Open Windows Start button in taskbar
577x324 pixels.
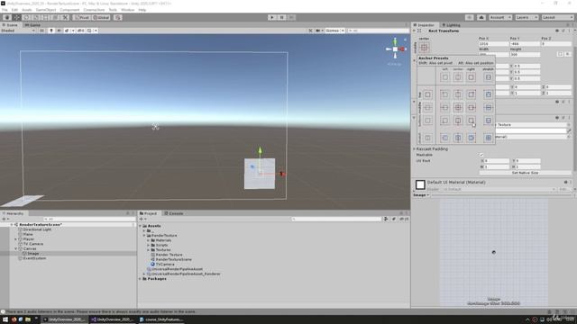coord(5,319)
